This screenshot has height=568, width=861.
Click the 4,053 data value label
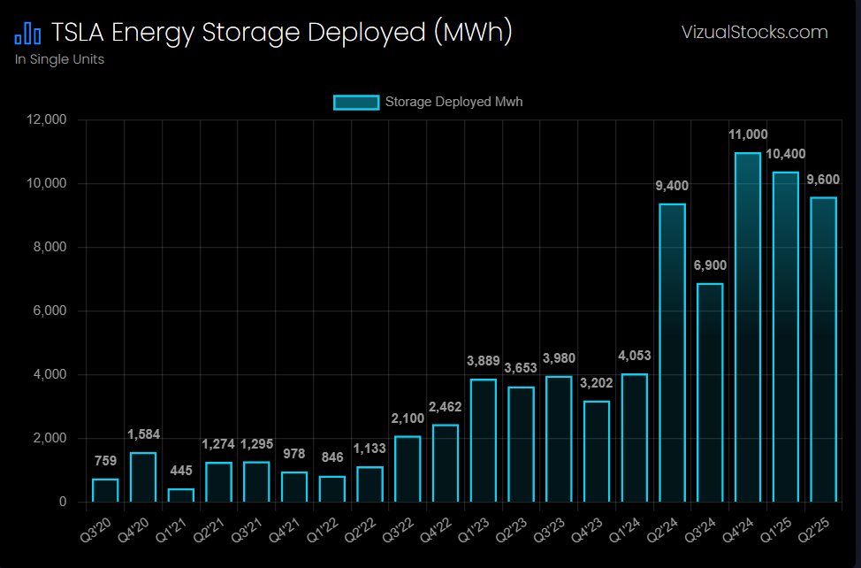(635, 356)
